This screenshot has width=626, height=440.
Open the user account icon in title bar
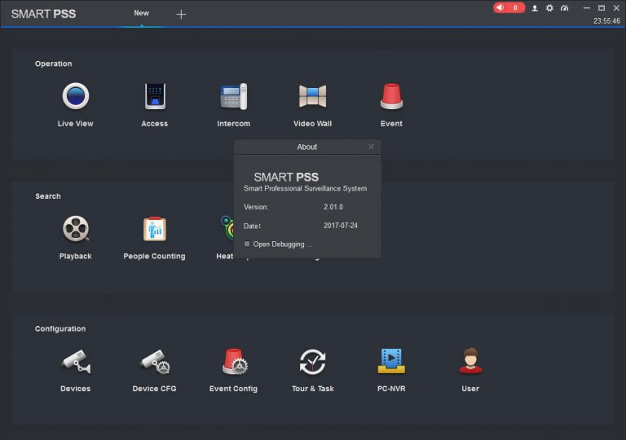pos(535,8)
